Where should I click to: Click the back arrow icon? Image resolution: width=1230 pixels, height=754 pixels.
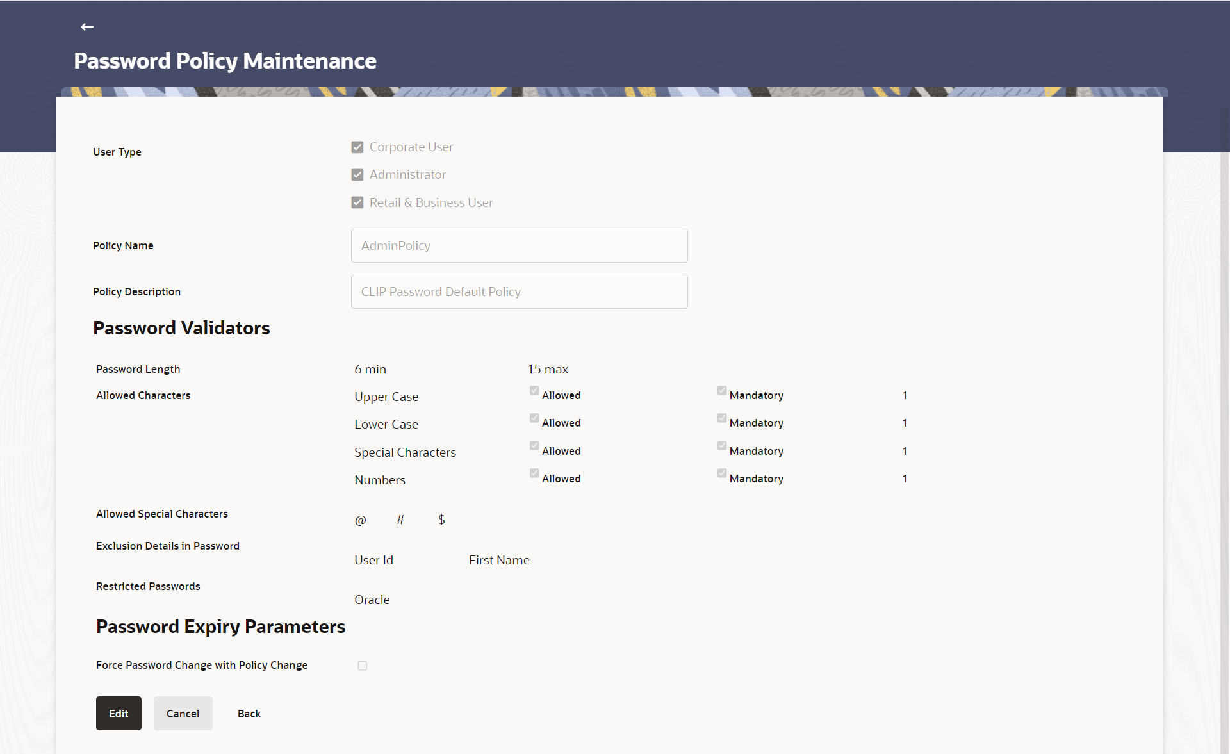[87, 27]
